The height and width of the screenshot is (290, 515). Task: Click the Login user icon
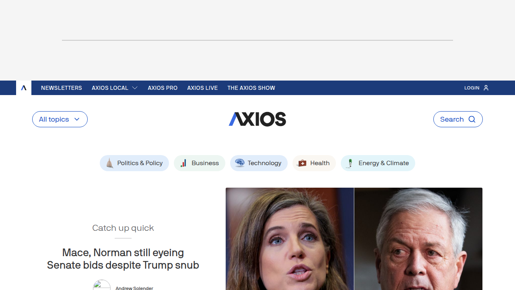pyautogui.click(x=486, y=88)
